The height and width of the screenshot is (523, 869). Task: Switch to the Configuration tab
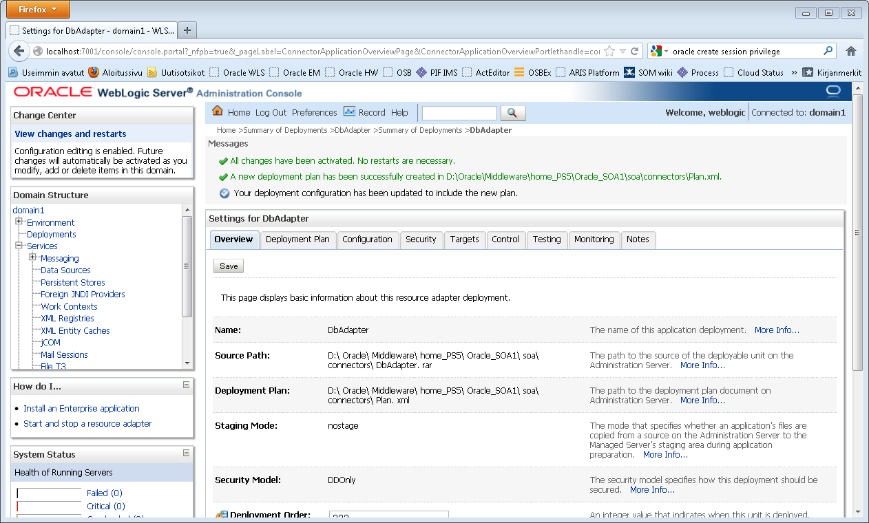tap(367, 239)
